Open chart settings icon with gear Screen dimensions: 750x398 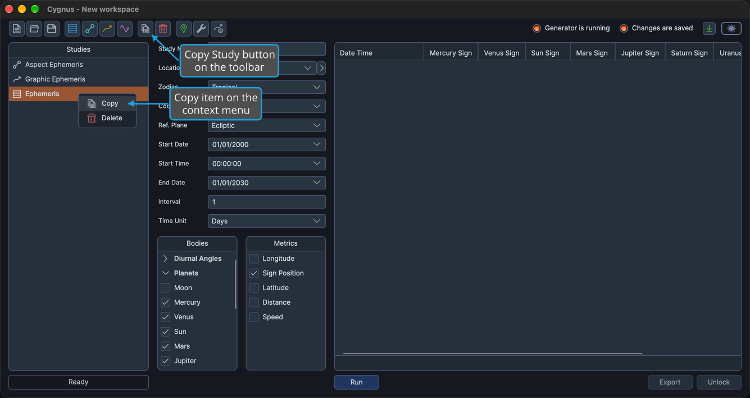[219, 29]
